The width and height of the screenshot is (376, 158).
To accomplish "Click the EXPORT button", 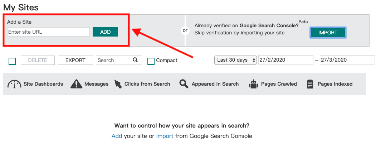I will point(75,60).
